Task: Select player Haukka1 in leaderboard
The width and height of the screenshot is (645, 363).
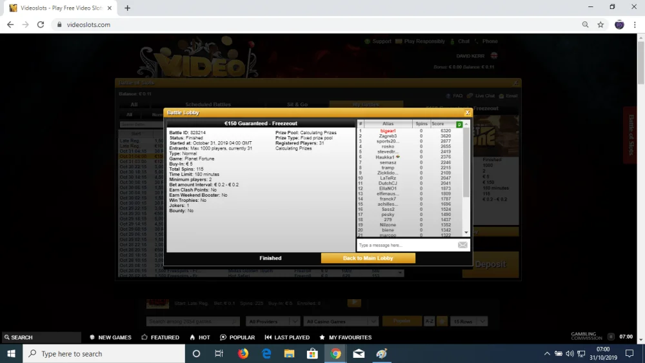Action: [x=385, y=157]
